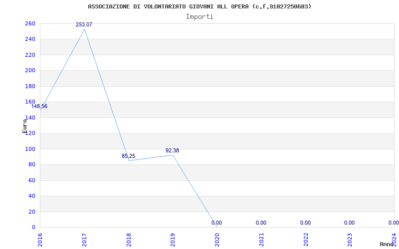The height and width of the screenshot is (249, 399).
Task: Select the 2017 x-axis year label
Action: pos(84,240)
